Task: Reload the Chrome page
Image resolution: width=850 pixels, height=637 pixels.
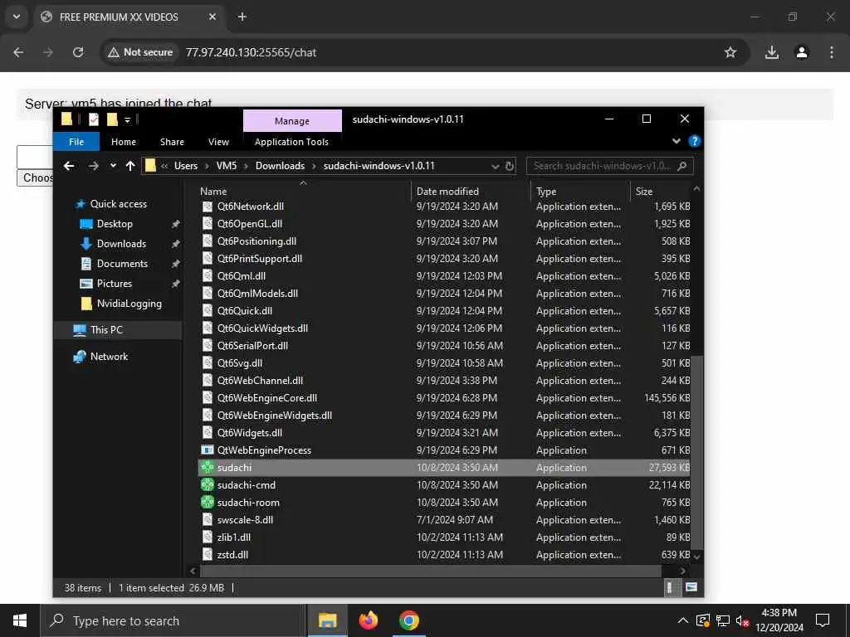Action: click(x=78, y=52)
